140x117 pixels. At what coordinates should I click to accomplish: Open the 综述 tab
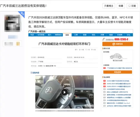click(x=32, y=35)
